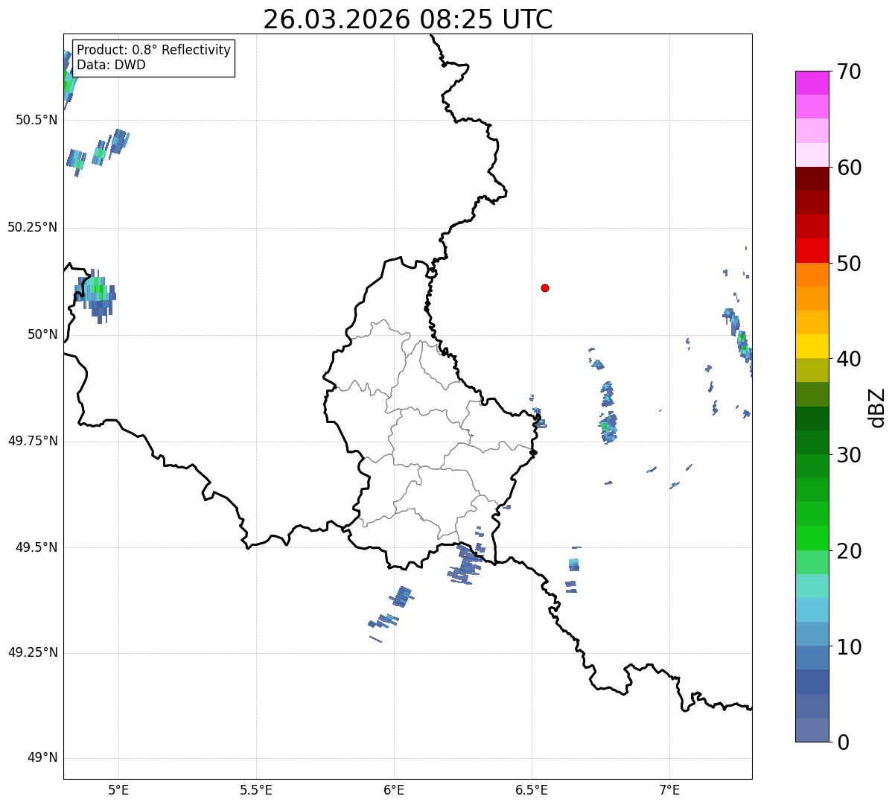The height and width of the screenshot is (805, 895).
Task: Click the 6°E longitude axis label
Action: point(394,790)
